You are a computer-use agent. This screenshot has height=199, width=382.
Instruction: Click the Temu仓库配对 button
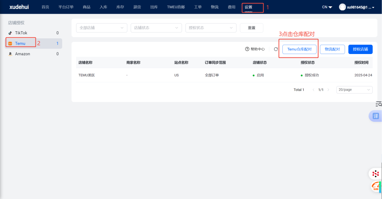click(x=299, y=49)
